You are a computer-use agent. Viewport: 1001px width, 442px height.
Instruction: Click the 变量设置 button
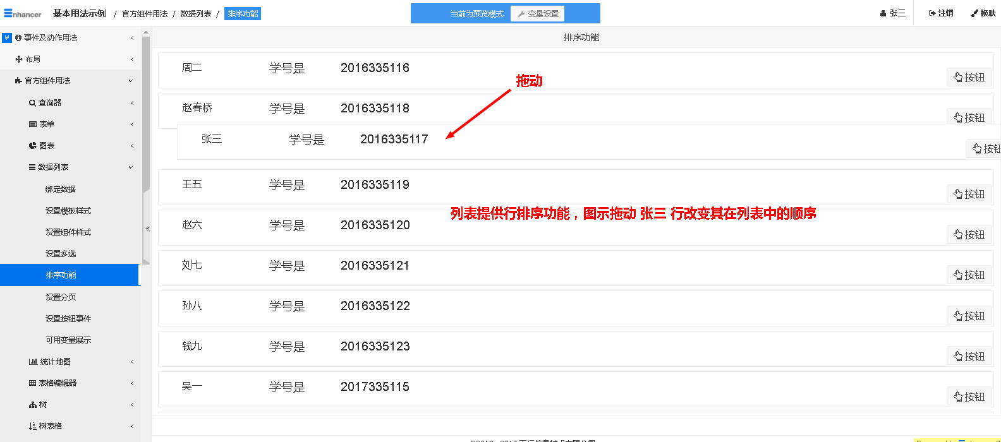tap(538, 14)
